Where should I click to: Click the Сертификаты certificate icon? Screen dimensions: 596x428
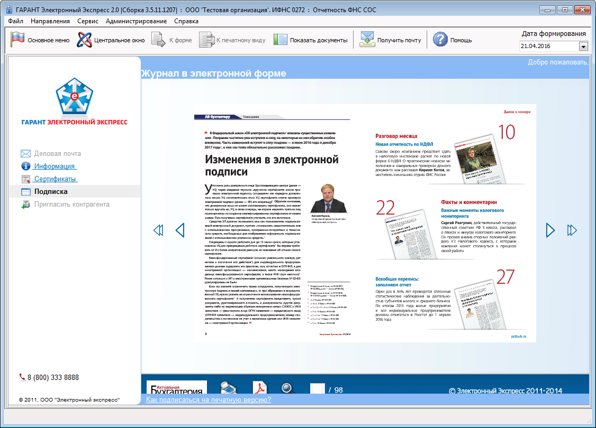[25, 179]
